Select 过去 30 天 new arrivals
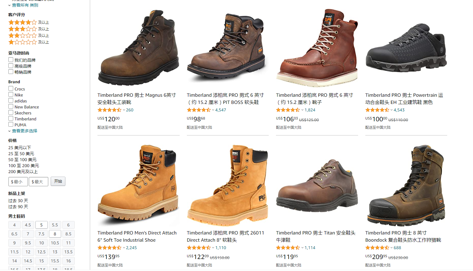The height and width of the screenshot is (271, 473). [18, 201]
